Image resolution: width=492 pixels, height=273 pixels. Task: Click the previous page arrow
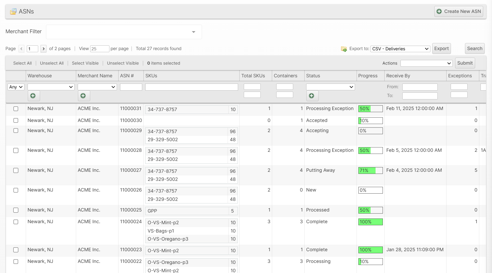[x=22, y=49]
